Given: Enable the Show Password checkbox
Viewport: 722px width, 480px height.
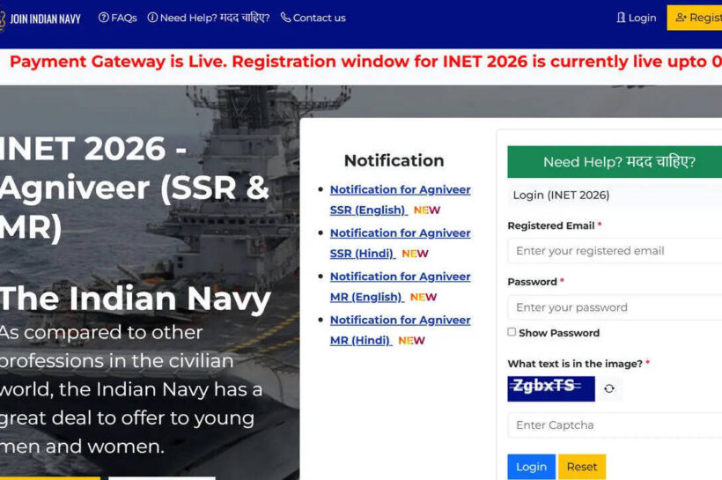Looking at the screenshot, I should 512,332.
